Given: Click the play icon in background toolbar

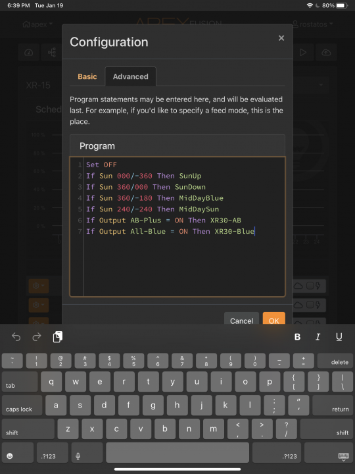Looking at the screenshot, I should pyautogui.click(x=303, y=53).
